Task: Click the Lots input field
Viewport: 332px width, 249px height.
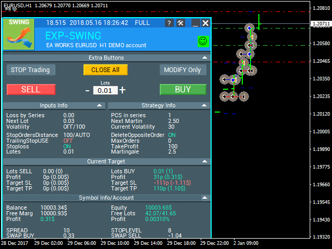Action: 105,91
